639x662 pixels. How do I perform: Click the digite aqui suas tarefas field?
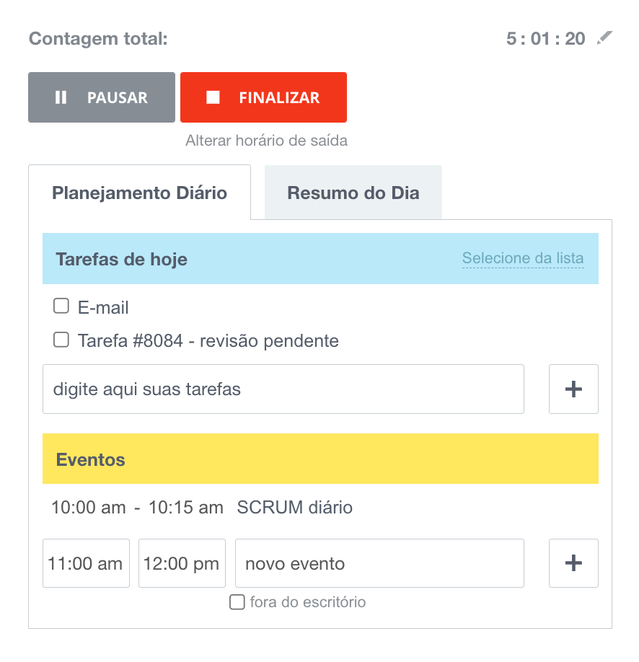coord(283,389)
